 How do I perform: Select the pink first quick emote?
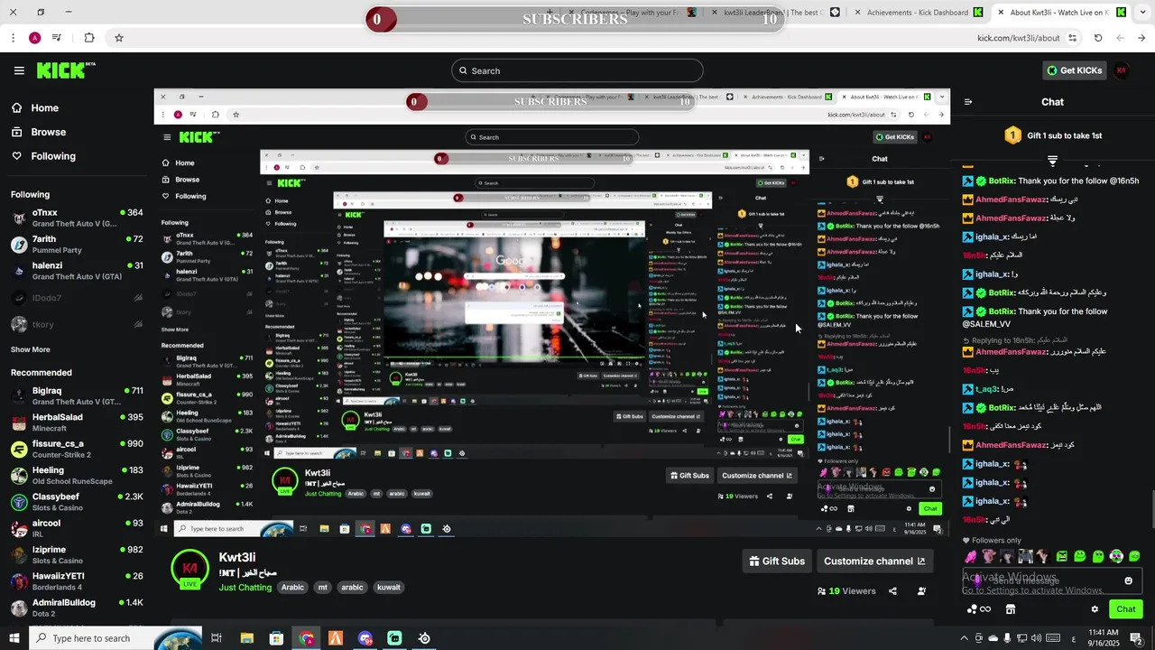pyautogui.click(x=970, y=556)
